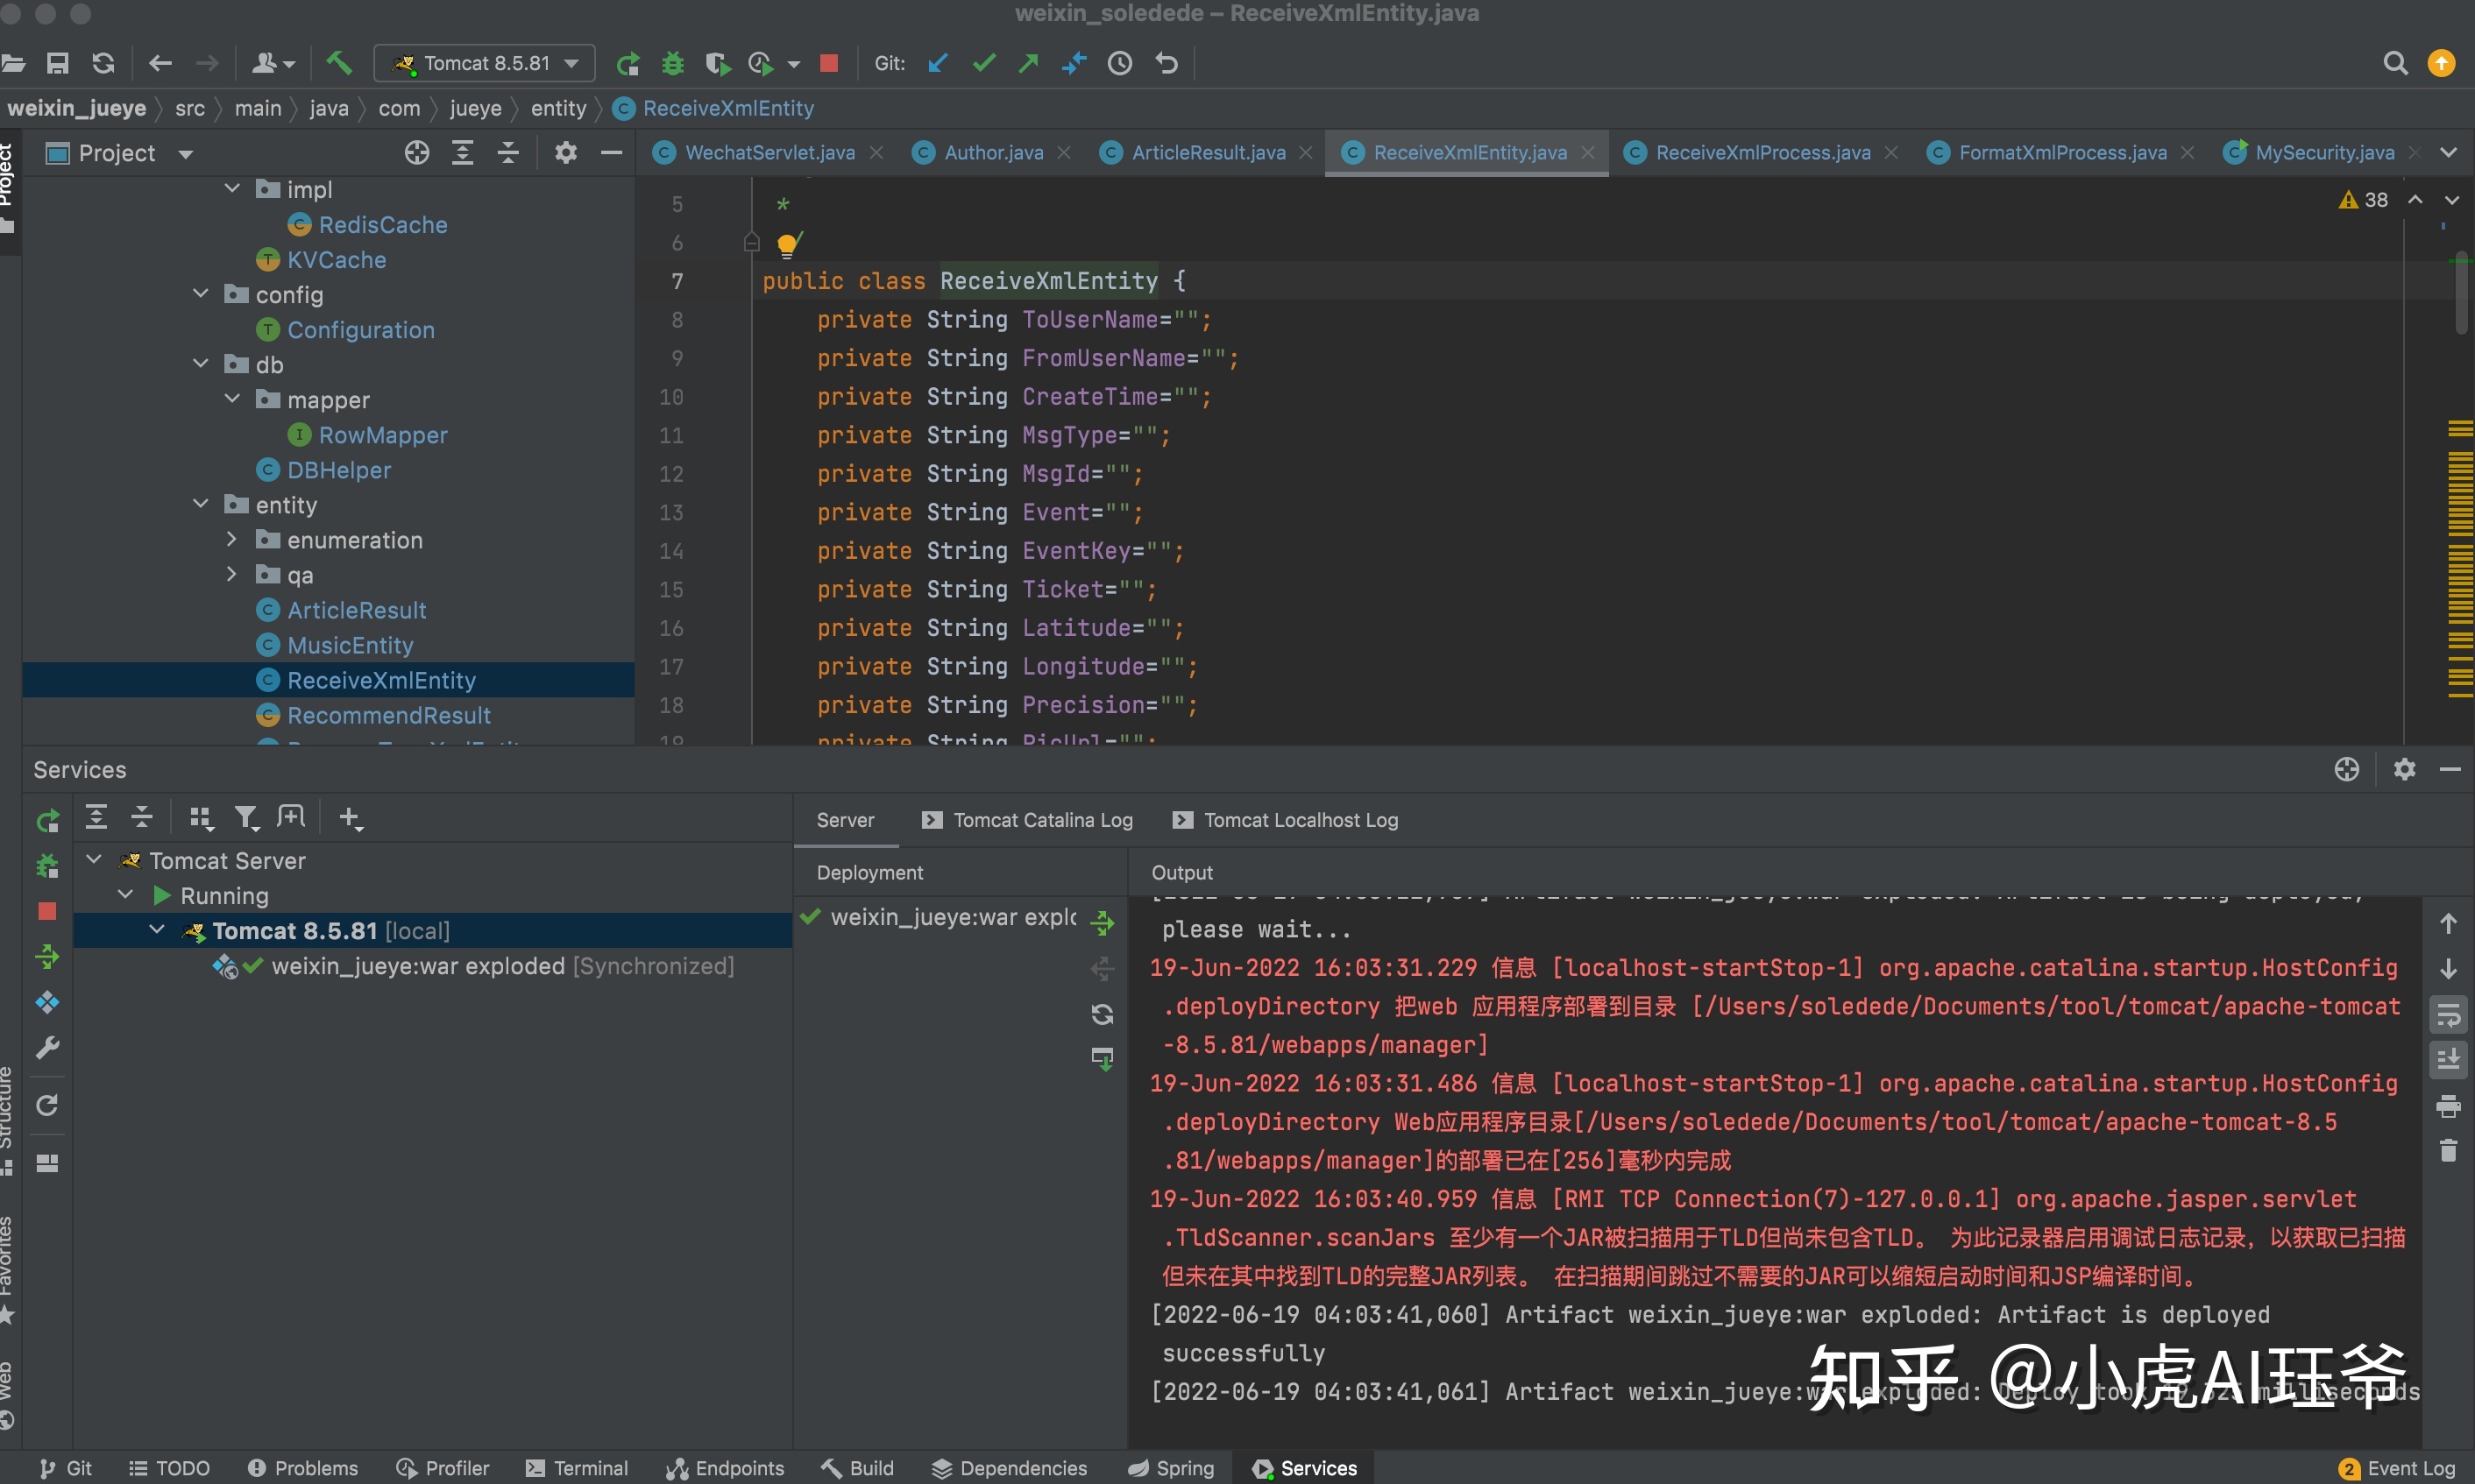Click Deploy All icon in Deployment panel
The width and height of the screenshot is (2475, 1484).
(x=1103, y=922)
